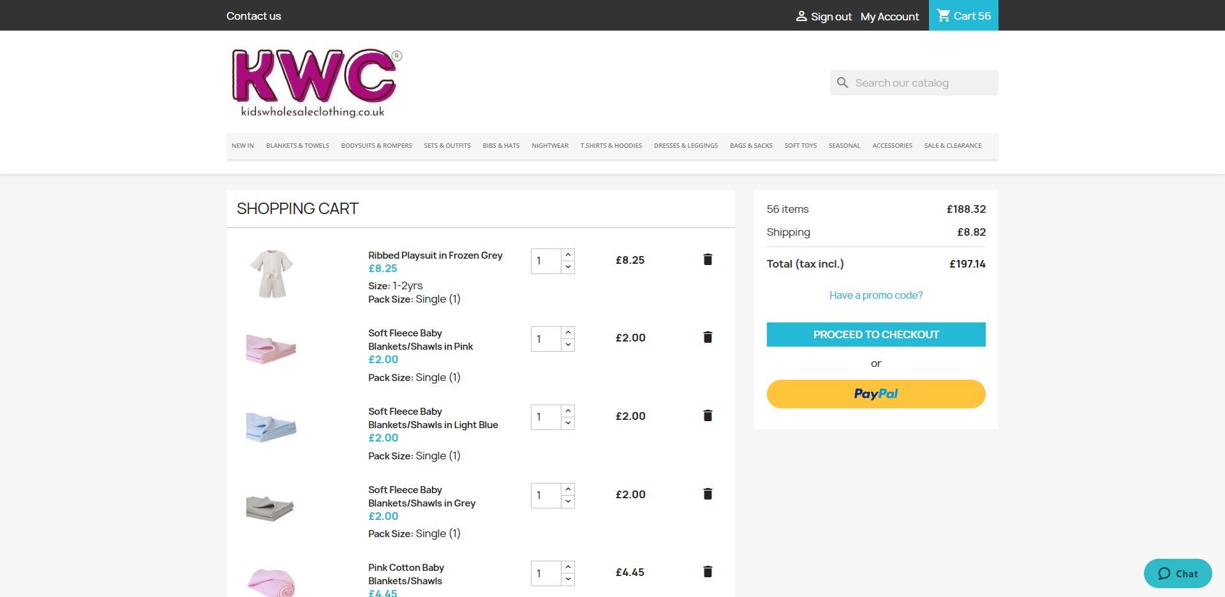The width and height of the screenshot is (1225, 597).
Task: Increase quantity of Soft Fleece Blanket in Grey
Action: click(568, 489)
